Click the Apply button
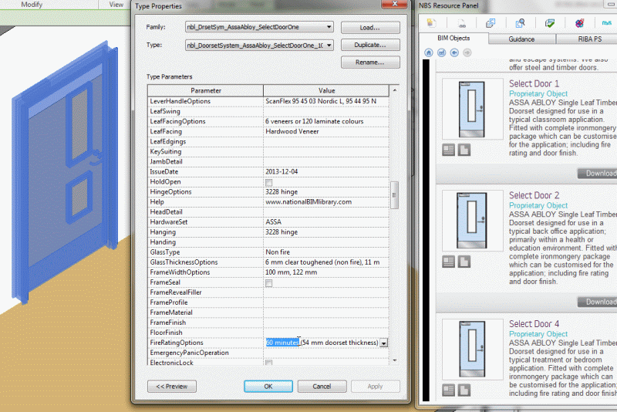Screen dimensions: 617x412 (375, 387)
